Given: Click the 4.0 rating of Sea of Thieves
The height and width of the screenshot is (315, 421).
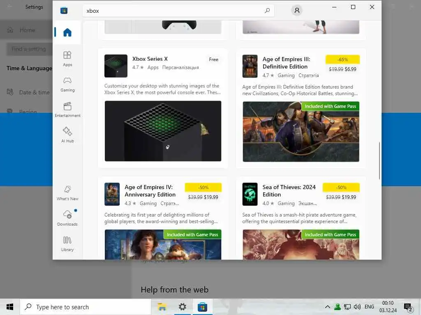Looking at the screenshot, I should 268,203.
